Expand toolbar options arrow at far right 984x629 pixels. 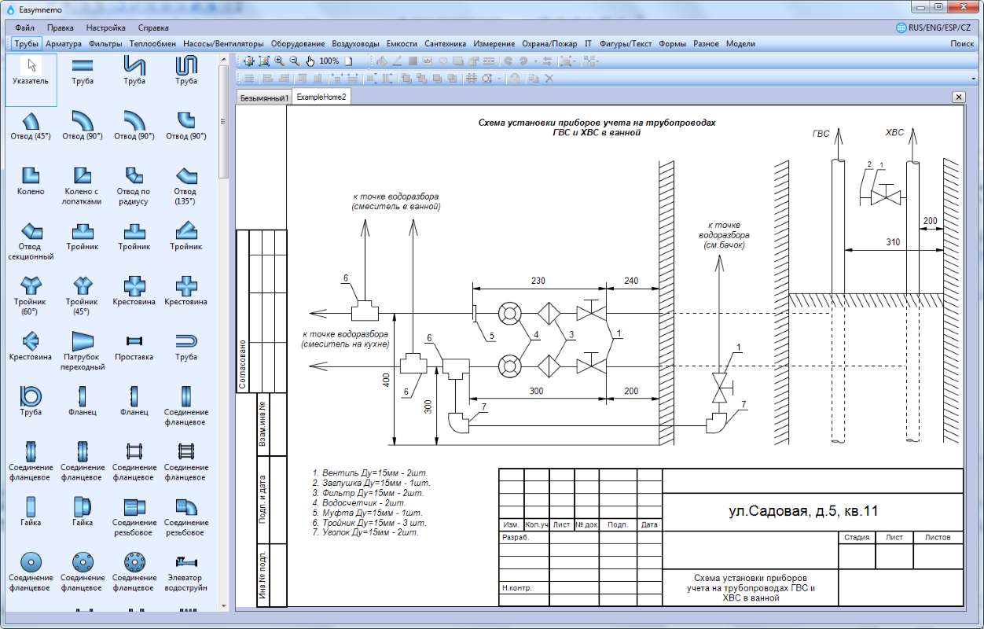click(x=975, y=78)
